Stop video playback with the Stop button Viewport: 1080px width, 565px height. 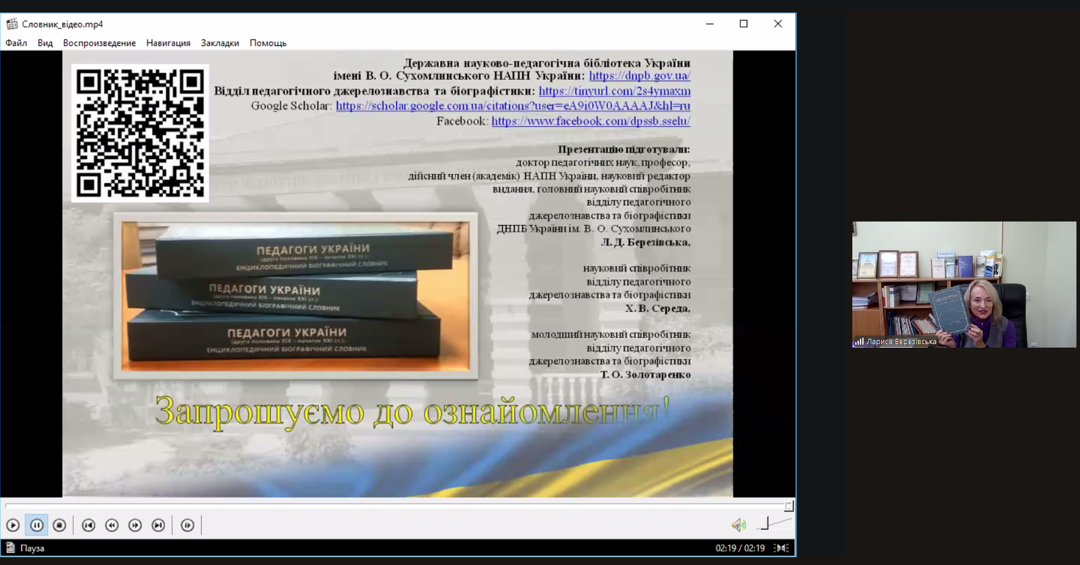60,525
